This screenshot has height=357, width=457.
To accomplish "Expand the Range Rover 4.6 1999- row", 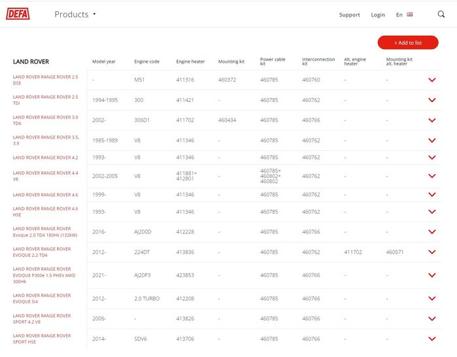I will click(x=432, y=194).
